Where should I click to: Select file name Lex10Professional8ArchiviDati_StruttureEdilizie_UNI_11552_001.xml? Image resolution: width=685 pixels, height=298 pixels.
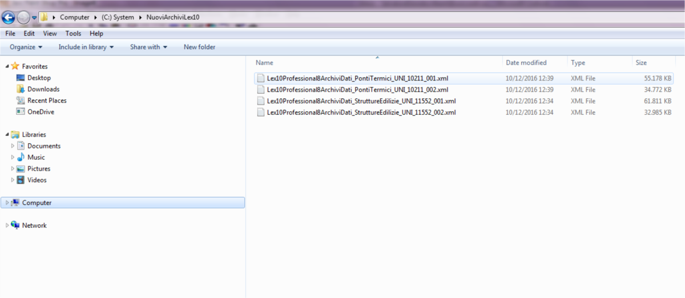pos(361,101)
